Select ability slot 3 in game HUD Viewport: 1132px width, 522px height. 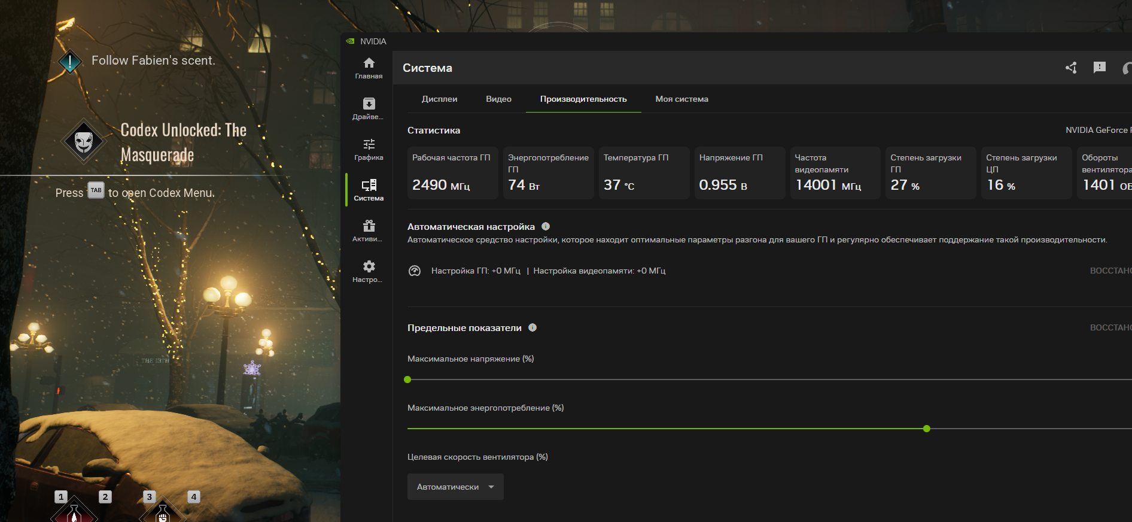tap(150, 497)
